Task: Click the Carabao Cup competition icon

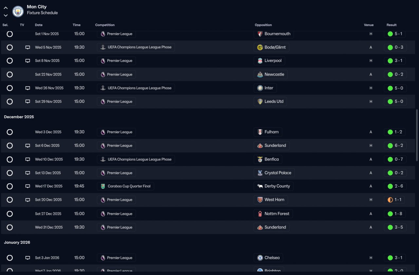Action: coord(103,186)
